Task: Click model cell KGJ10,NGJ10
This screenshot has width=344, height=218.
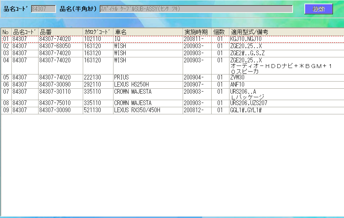Action: coord(287,39)
